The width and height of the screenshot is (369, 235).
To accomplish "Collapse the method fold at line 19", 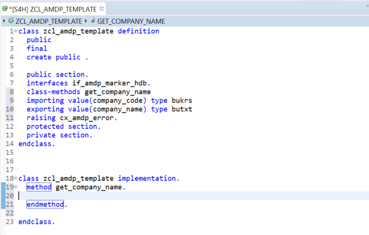I will point(15,187).
